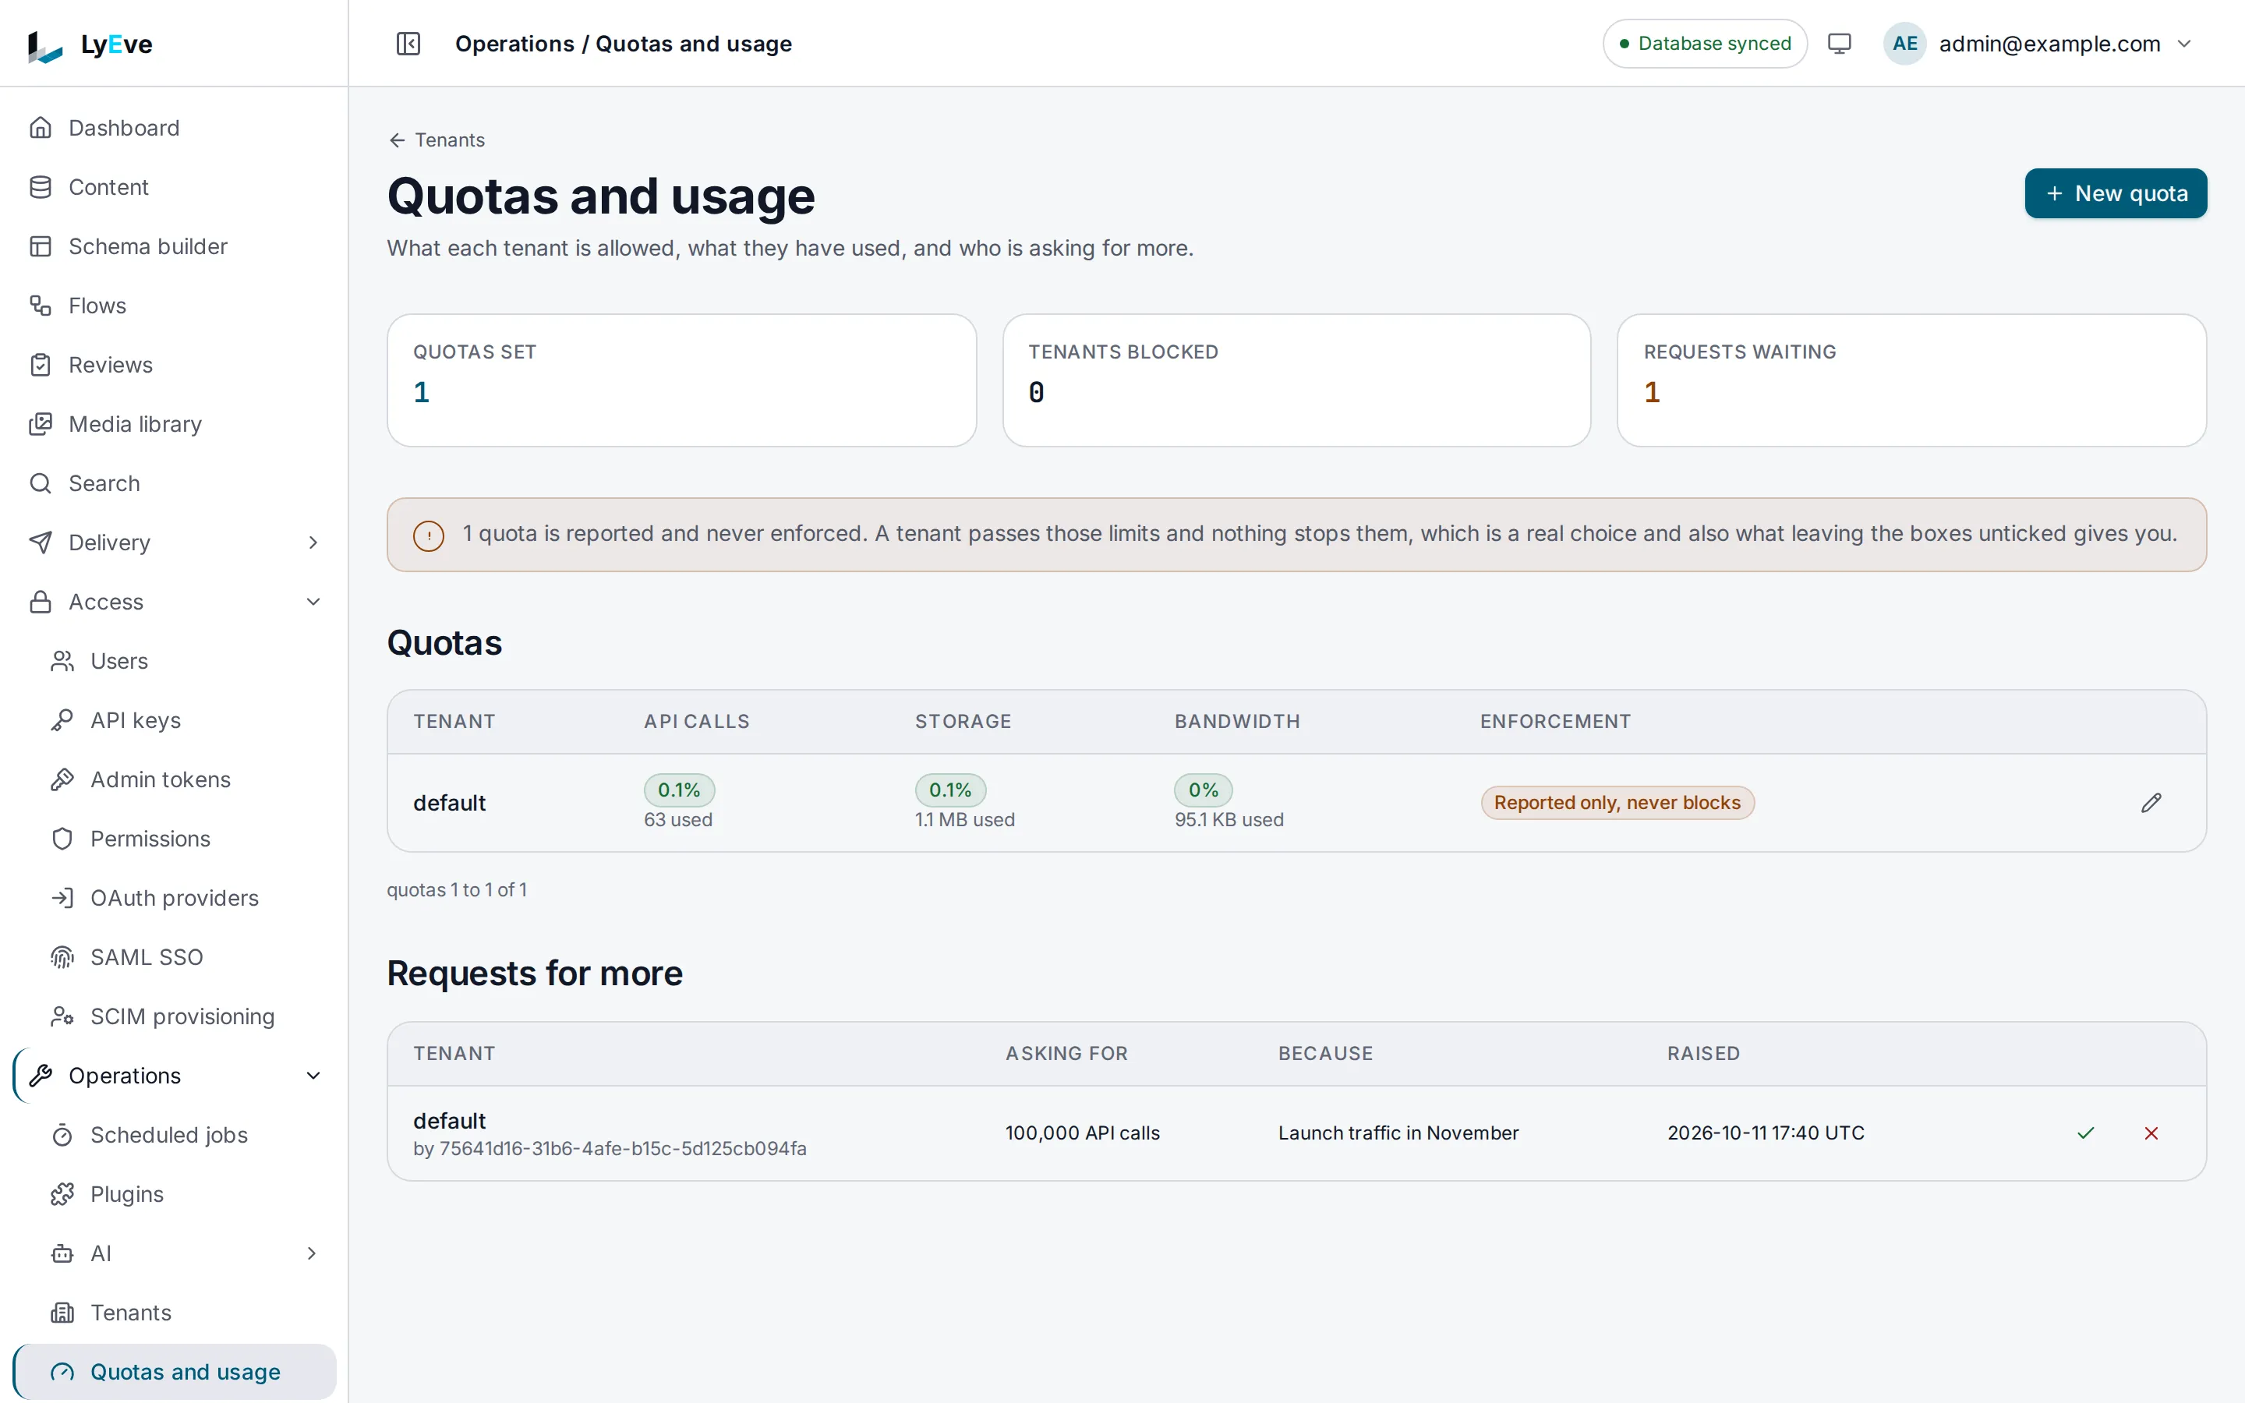This screenshot has height=1403, width=2245.
Task: Click the Tenants Blocked card
Action: tap(1296, 380)
